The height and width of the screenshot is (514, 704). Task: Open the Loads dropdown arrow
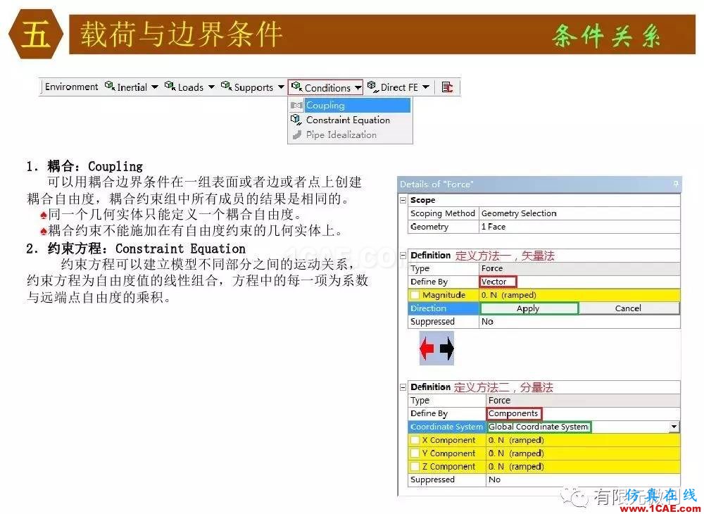tap(211, 87)
